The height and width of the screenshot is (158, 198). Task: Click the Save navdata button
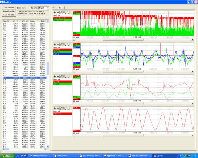(9, 15)
